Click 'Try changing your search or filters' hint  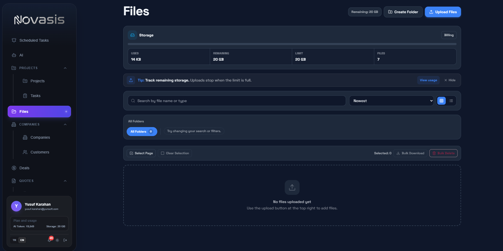tap(194, 131)
